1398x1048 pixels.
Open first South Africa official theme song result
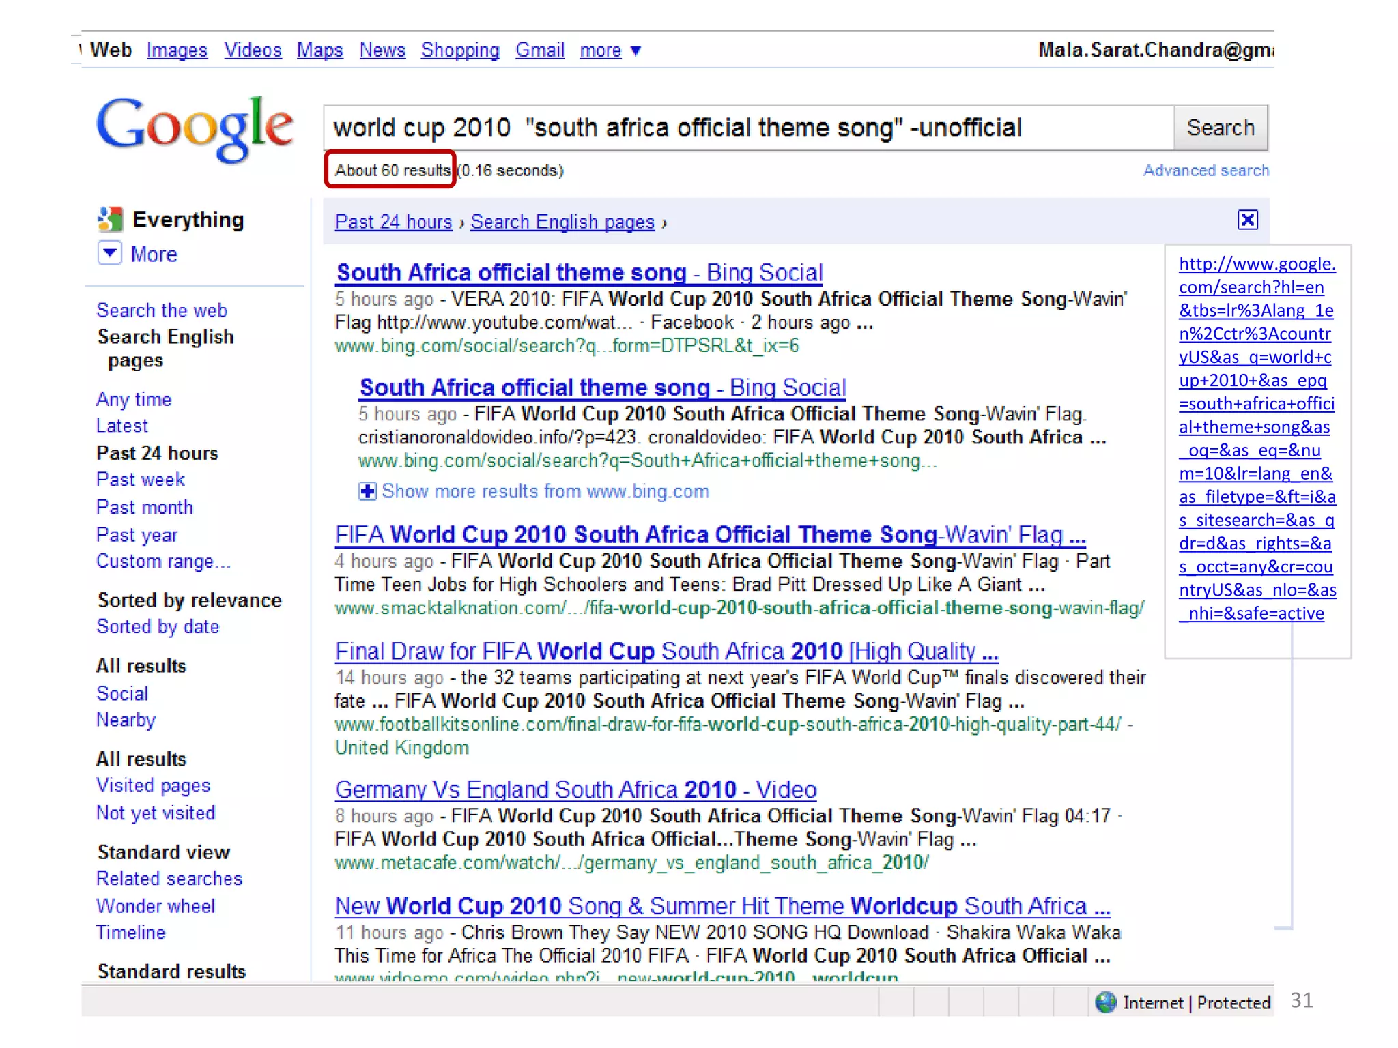[x=580, y=273]
